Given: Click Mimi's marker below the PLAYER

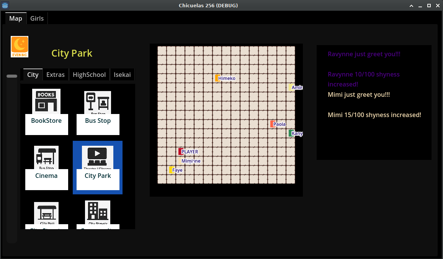Looking at the screenshot, I should 181,161.
